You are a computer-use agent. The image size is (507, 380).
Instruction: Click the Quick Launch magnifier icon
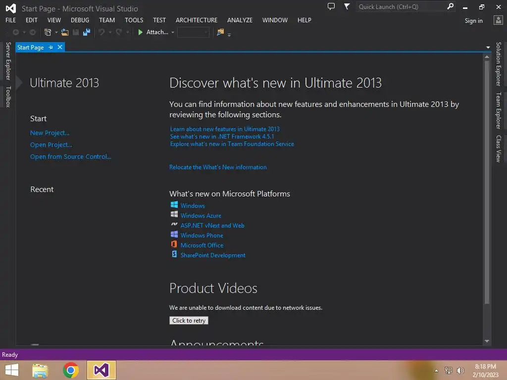(450, 6)
